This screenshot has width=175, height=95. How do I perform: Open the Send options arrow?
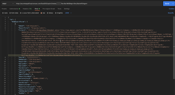click(173, 4)
